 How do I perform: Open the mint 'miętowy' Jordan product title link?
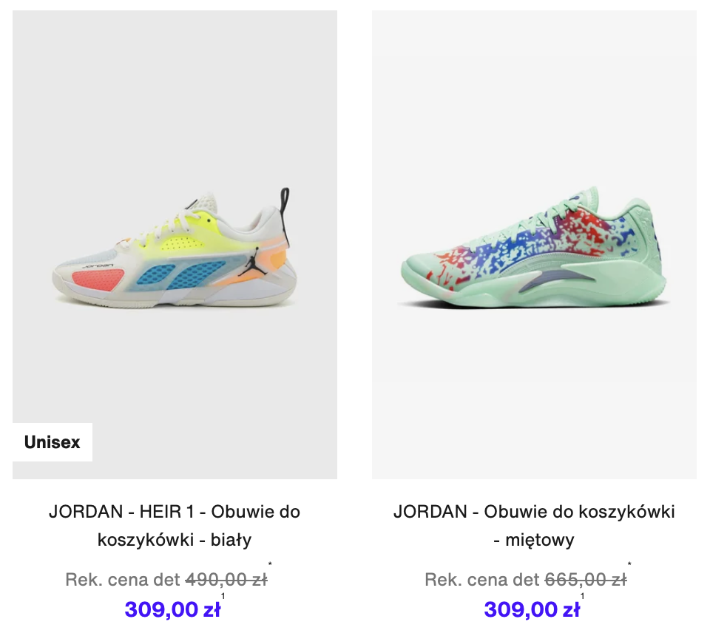point(534,526)
